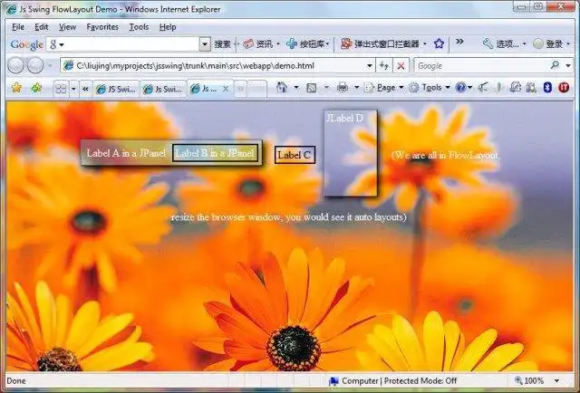Click the JLabel D box

[x=351, y=153]
